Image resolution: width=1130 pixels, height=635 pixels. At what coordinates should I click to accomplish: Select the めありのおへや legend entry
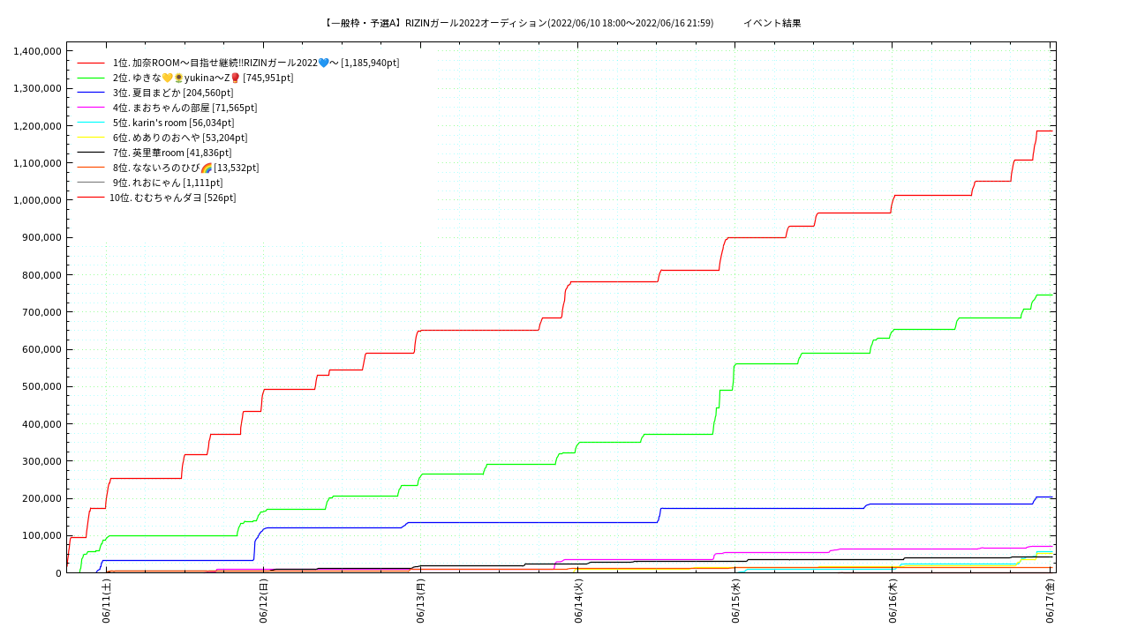[180, 138]
